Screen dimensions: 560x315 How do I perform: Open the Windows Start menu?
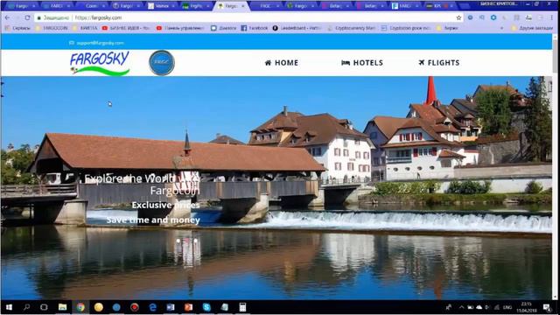(x=9, y=307)
